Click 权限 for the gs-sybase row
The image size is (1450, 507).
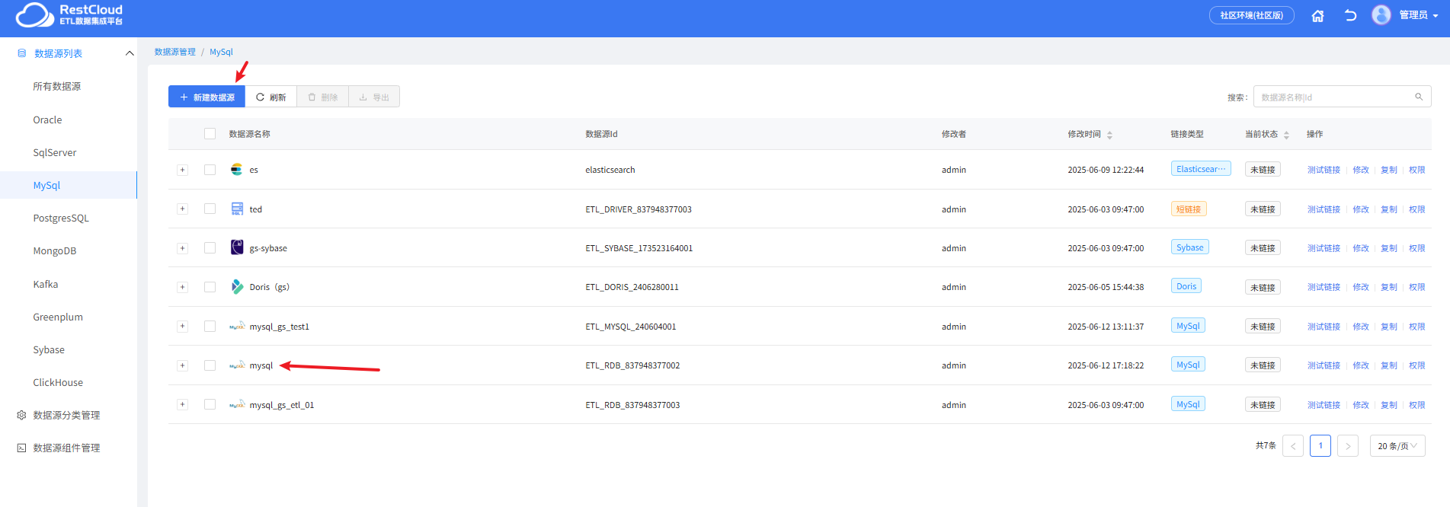click(x=1417, y=248)
